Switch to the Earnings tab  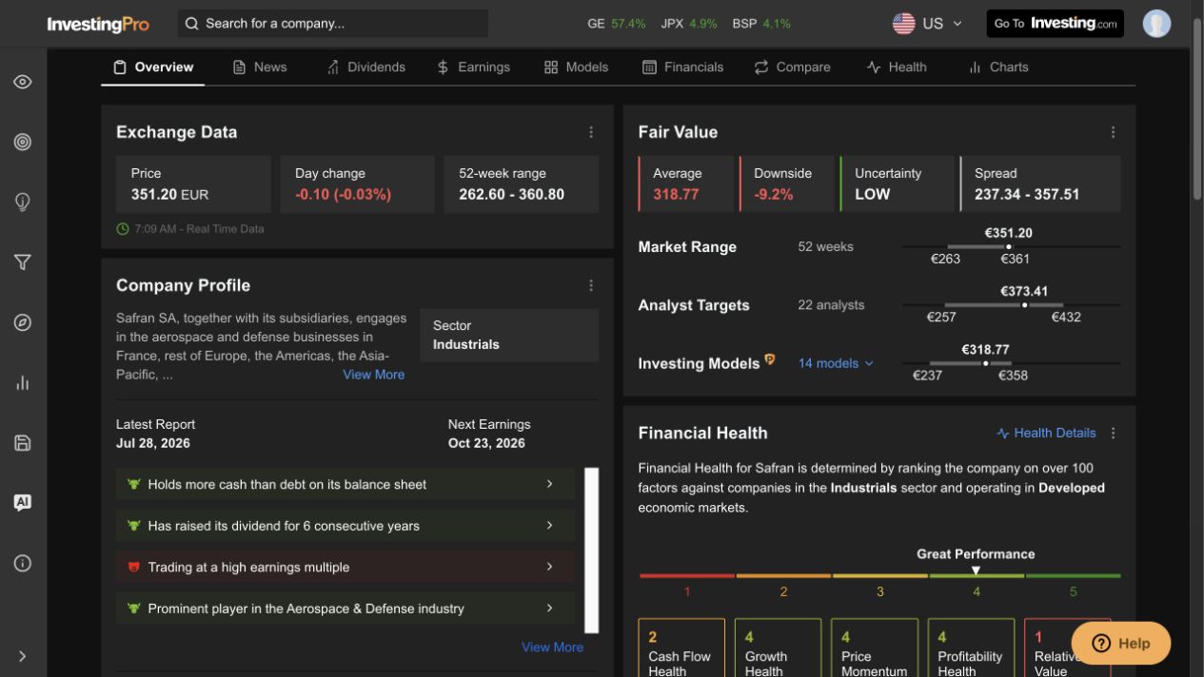[x=473, y=67]
